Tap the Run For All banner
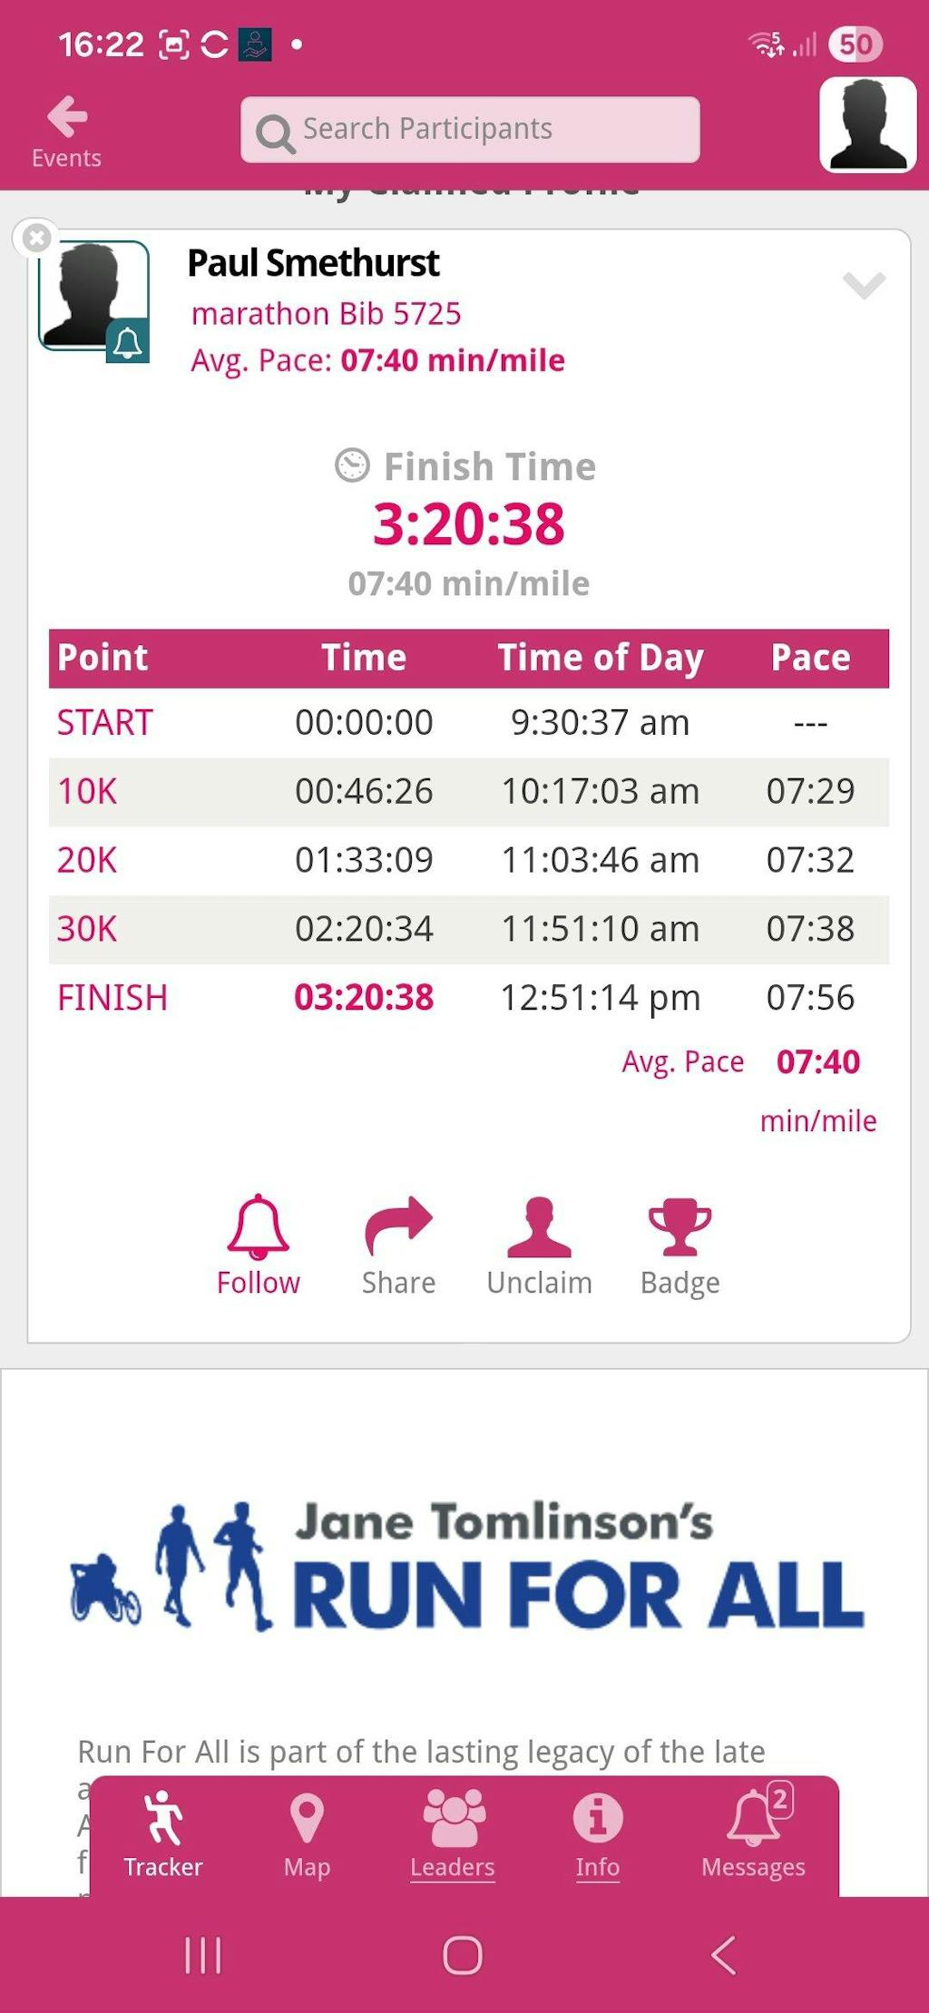 tap(466, 1566)
